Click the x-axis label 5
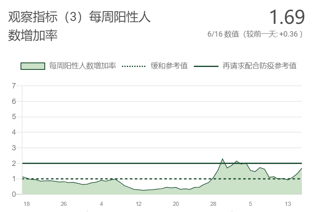 coord(250,204)
